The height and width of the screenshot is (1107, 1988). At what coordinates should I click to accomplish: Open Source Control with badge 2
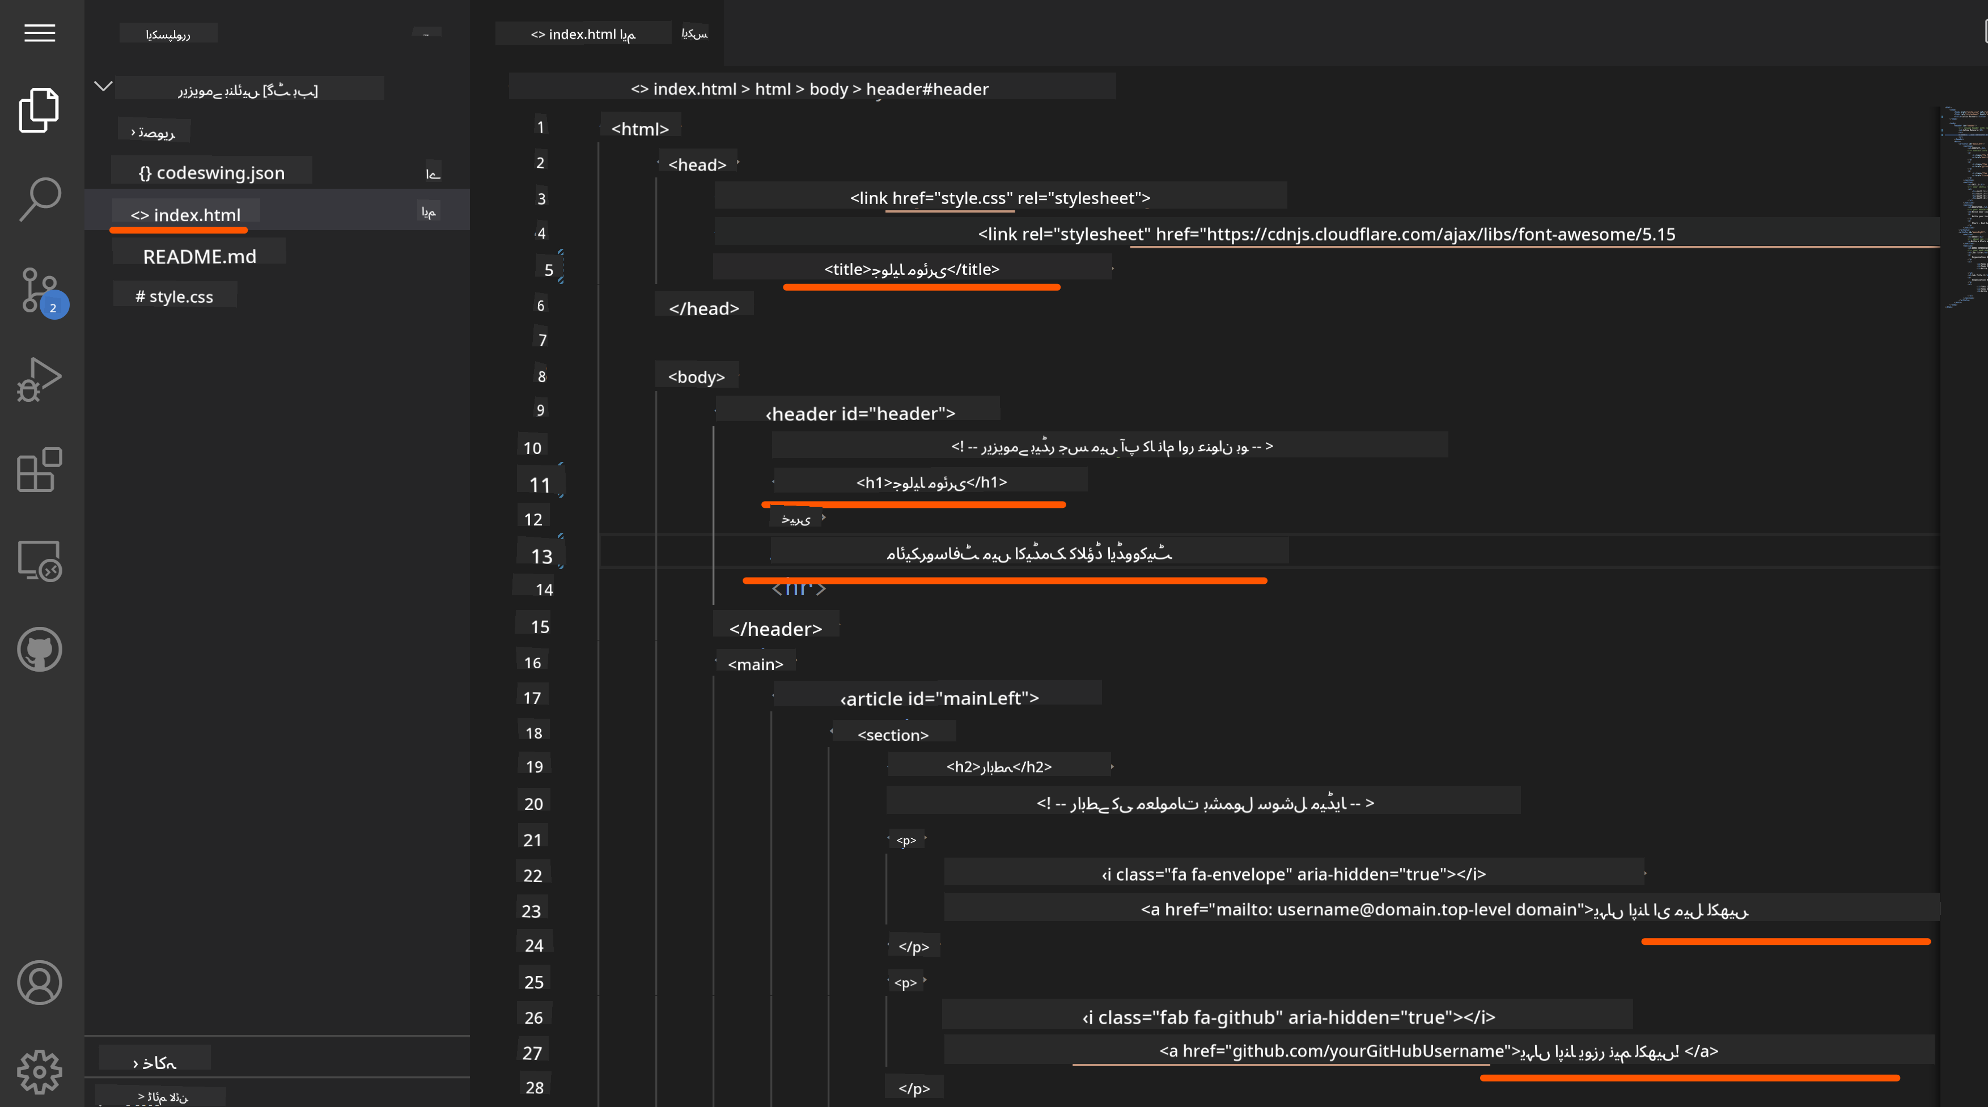click(x=39, y=290)
